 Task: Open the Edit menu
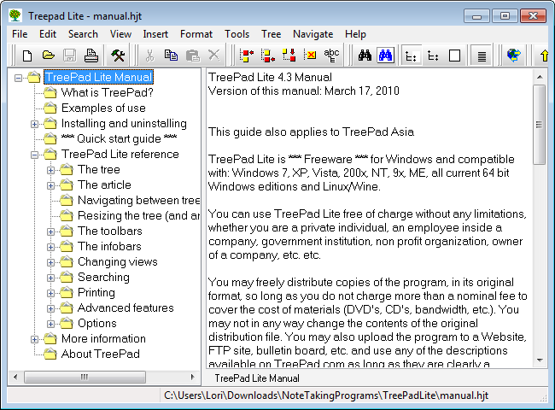coord(48,34)
